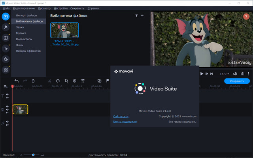Toggle visibility of the video track
This screenshot has width=253, height=158.
pyautogui.click(x=7, y=107)
